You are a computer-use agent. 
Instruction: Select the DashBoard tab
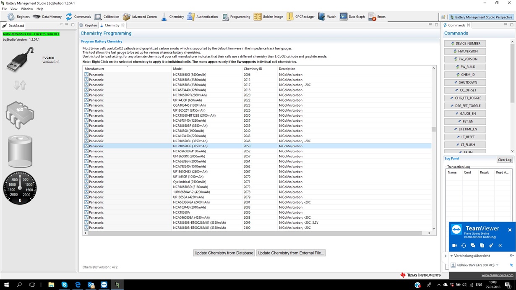click(x=13, y=26)
